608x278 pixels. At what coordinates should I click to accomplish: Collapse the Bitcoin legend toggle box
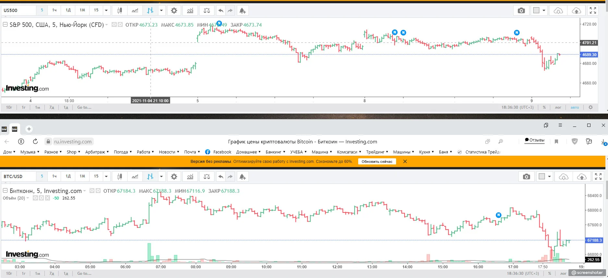pos(5,191)
